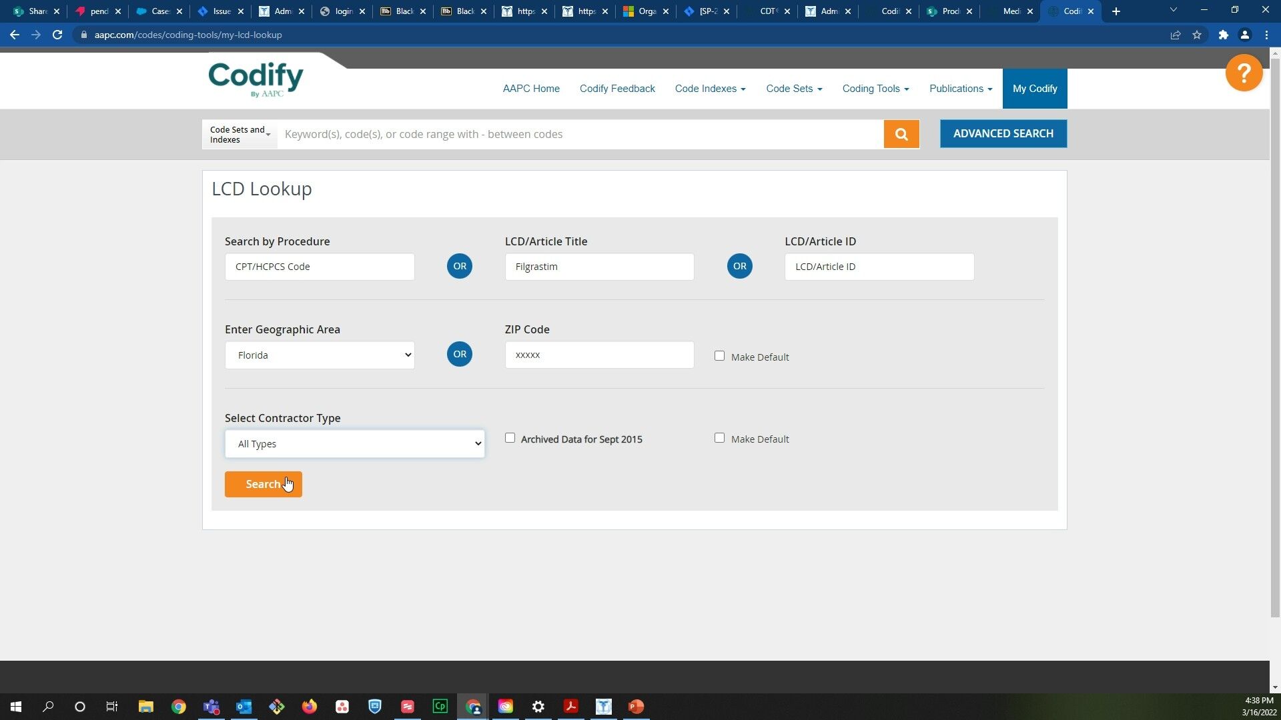Open Adobe Captivate from the taskbar
The height and width of the screenshot is (720, 1281).
(x=440, y=706)
